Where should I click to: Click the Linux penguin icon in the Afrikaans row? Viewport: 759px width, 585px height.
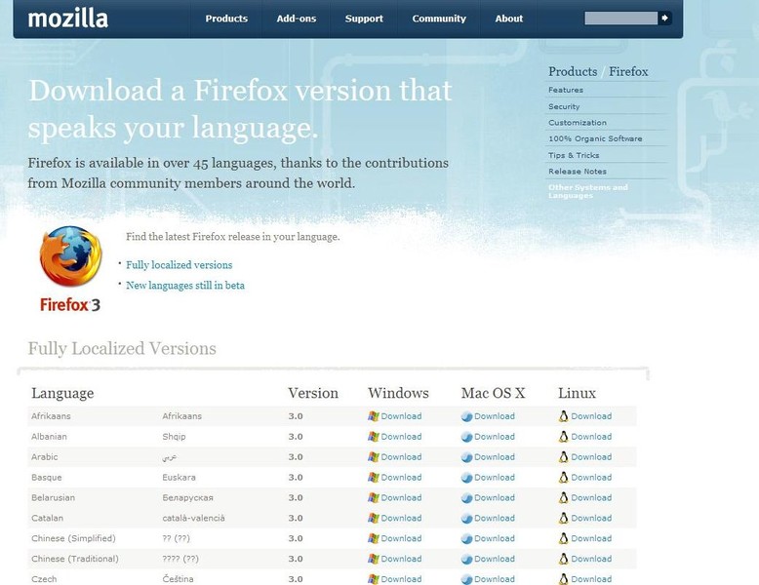click(564, 416)
